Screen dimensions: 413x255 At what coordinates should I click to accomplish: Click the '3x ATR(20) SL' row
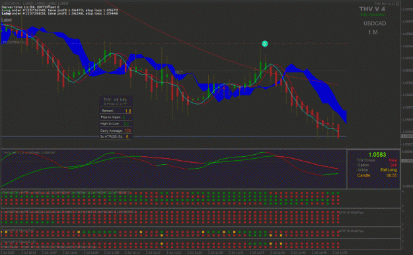click(116, 136)
